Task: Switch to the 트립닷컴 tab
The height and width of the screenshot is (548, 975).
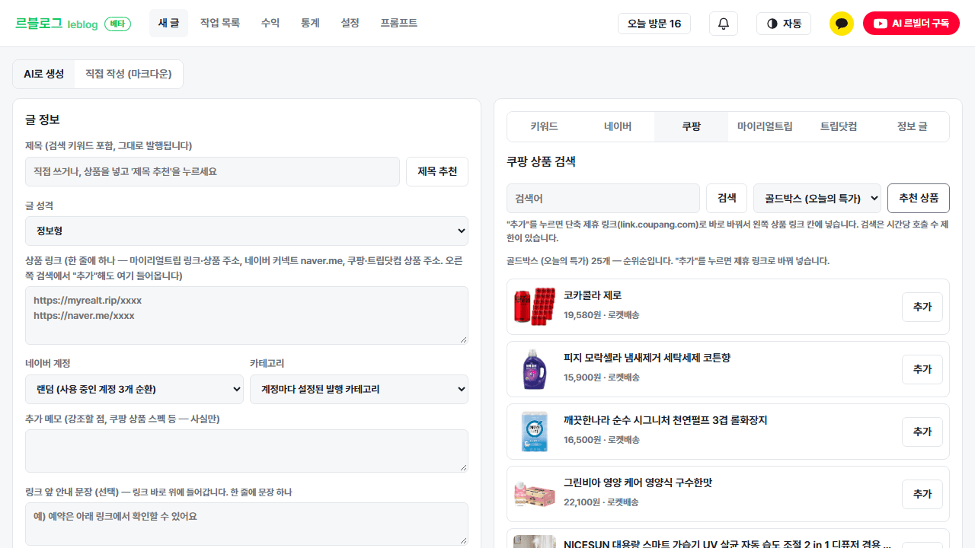Action: point(838,126)
